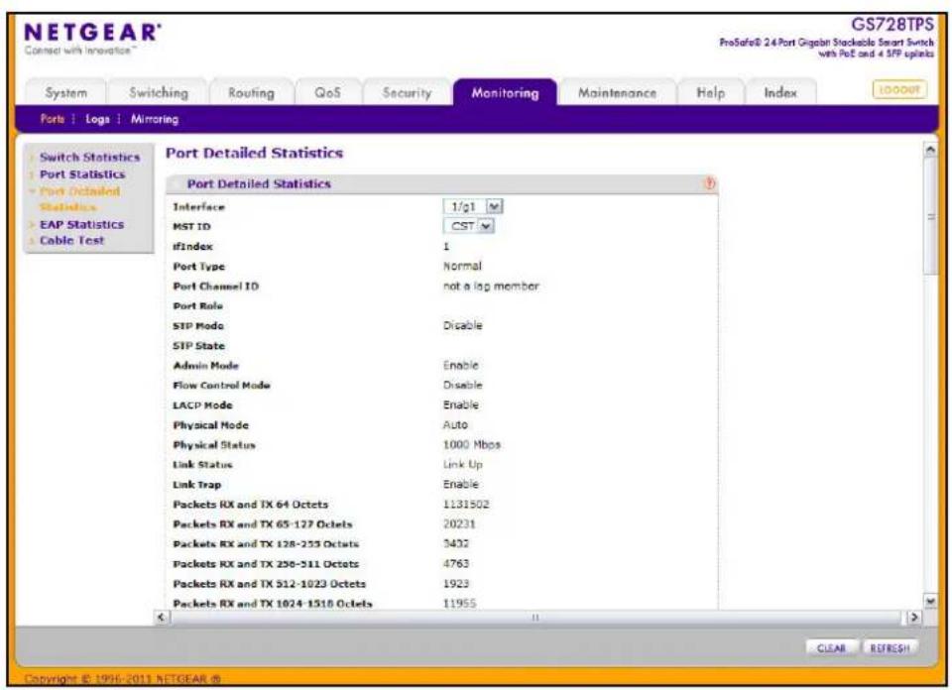Click the horizontal scrollbar right arrow
Viewport: 952px width, 690px height.
click(x=913, y=618)
